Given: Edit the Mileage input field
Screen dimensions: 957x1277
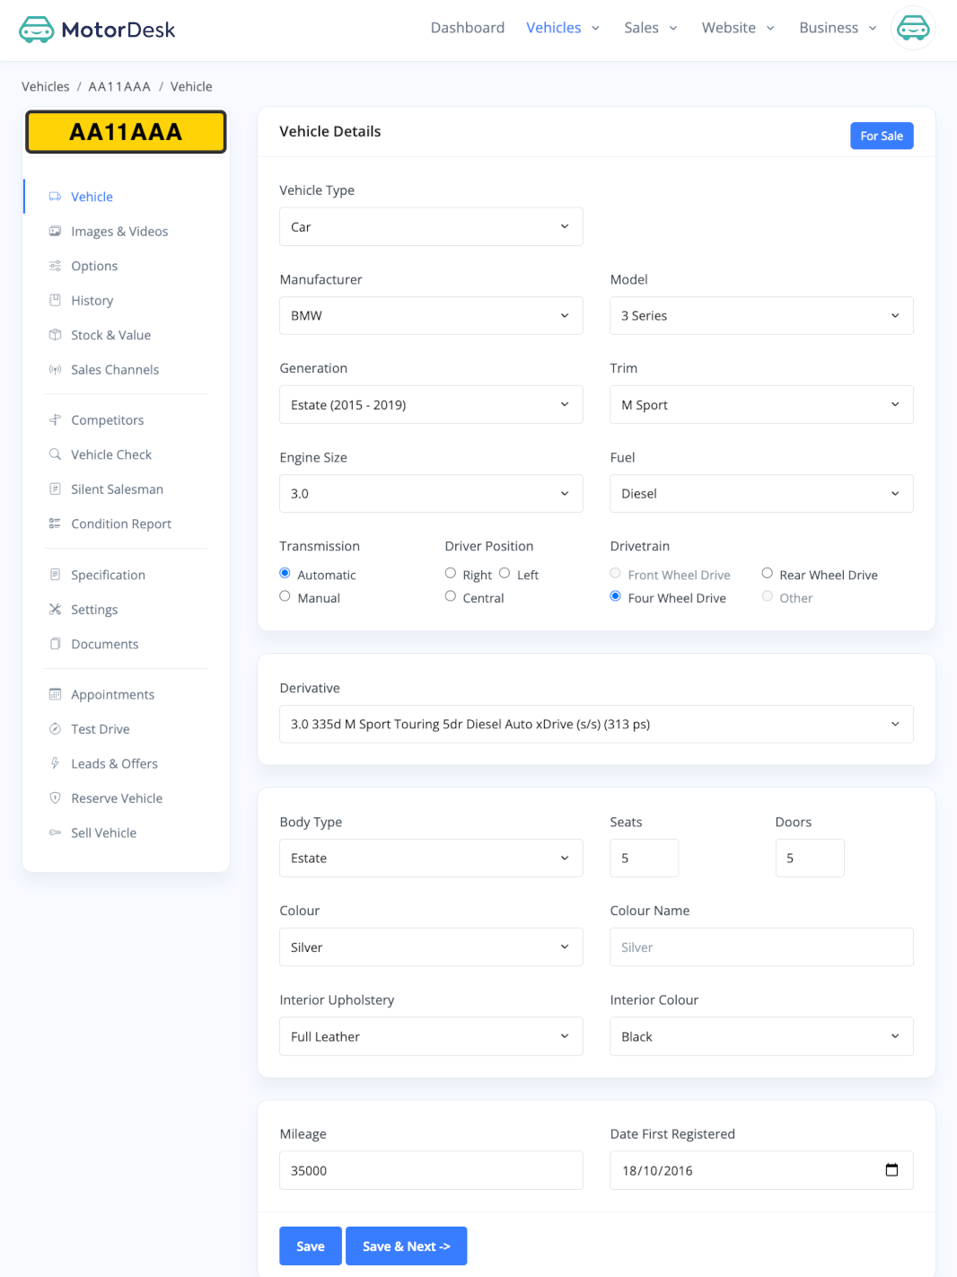Looking at the screenshot, I should click(x=430, y=1170).
